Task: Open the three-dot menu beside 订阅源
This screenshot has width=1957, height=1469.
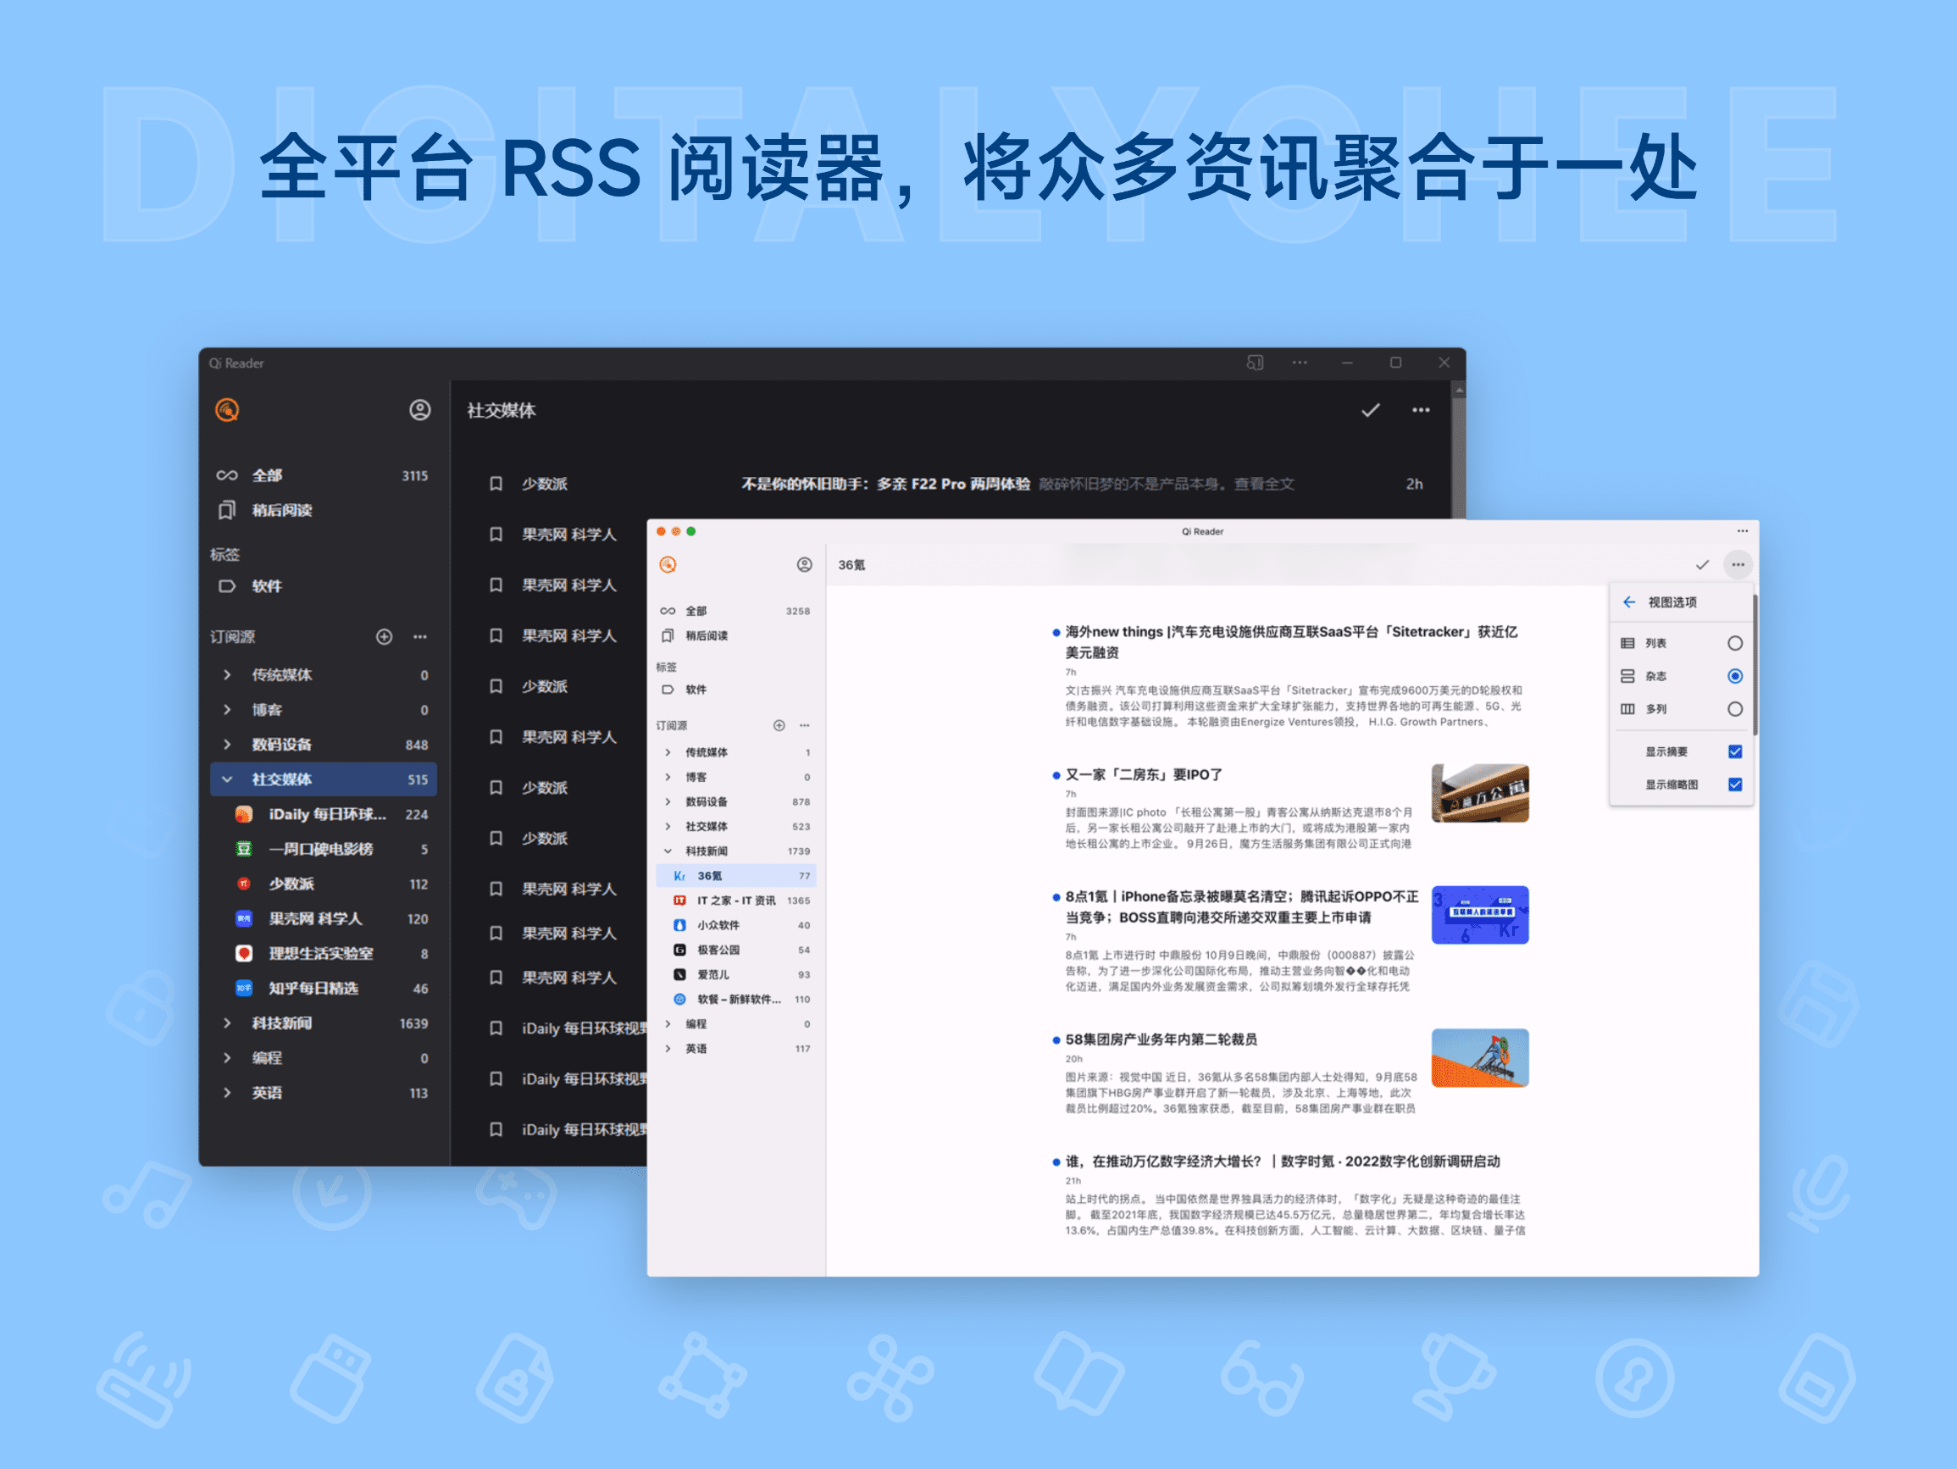Action: pyautogui.click(x=804, y=725)
